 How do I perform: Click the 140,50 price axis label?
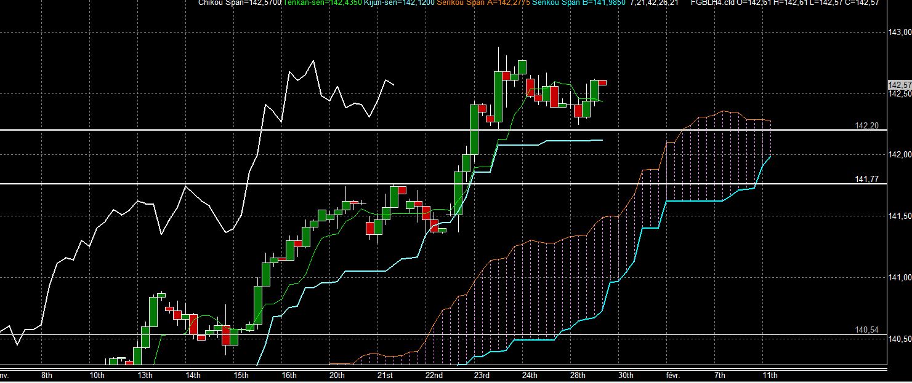[x=900, y=339]
